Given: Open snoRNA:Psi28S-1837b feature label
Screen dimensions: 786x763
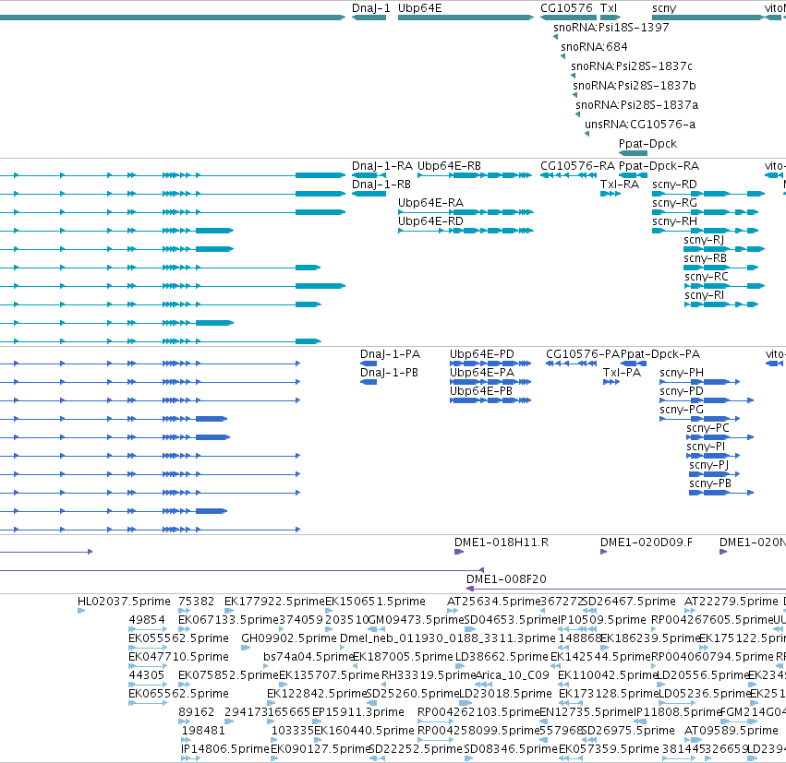Looking at the screenshot, I should click(635, 86).
